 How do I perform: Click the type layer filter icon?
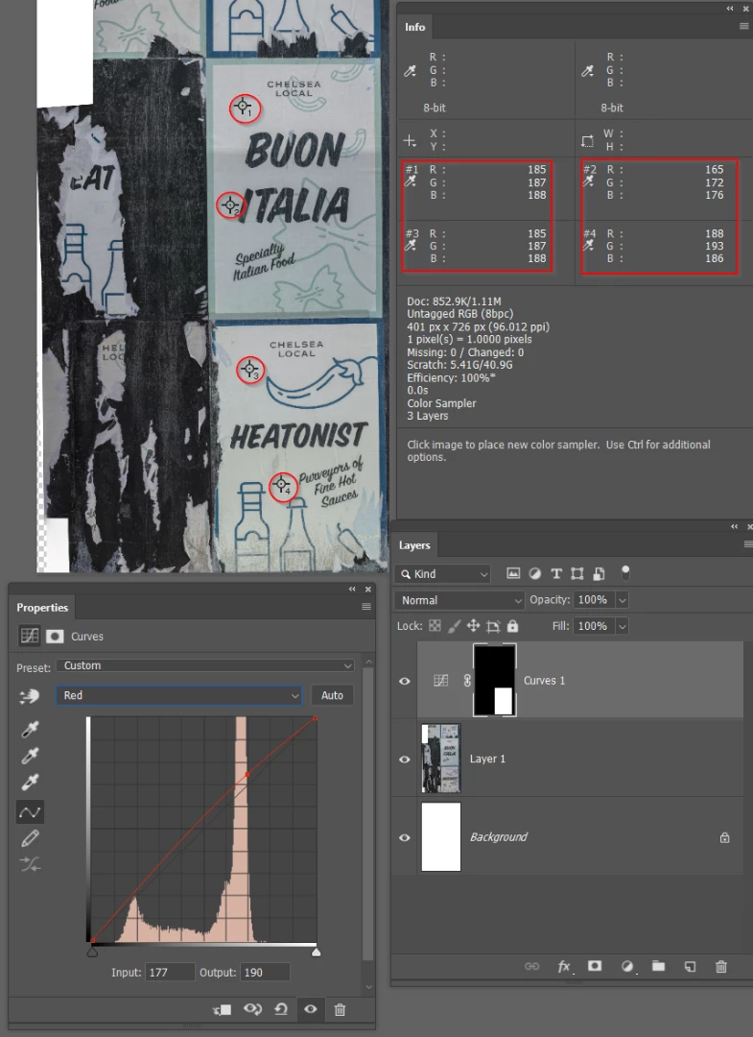[555, 573]
